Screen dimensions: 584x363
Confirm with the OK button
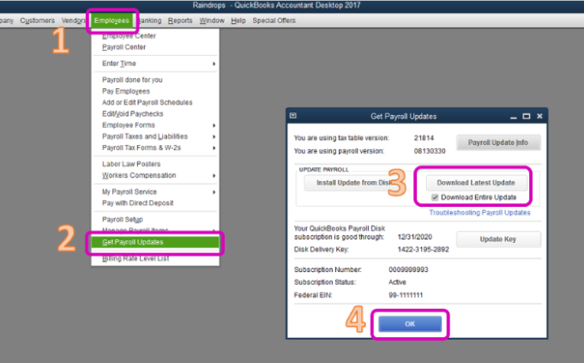410,324
